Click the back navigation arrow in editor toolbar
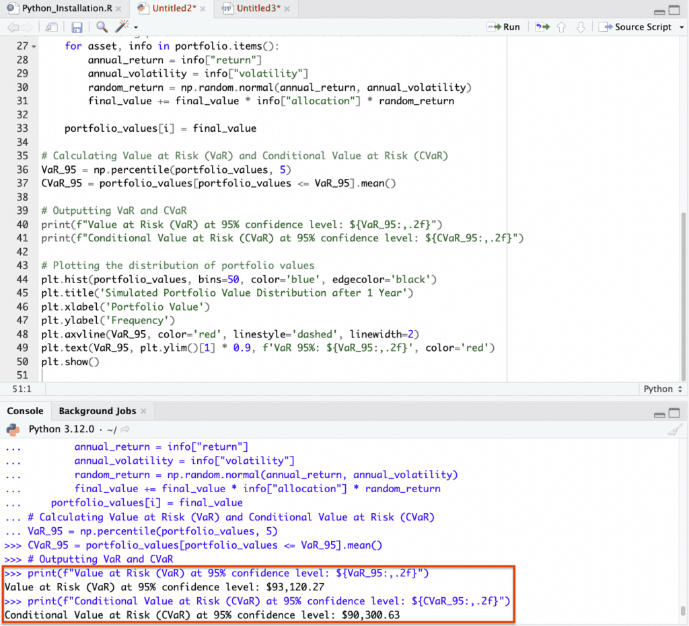689x626 pixels. (x=14, y=27)
